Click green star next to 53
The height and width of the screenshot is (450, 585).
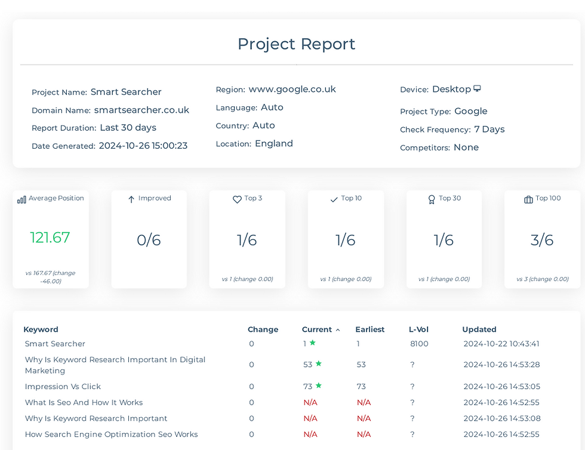click(319, 363)
